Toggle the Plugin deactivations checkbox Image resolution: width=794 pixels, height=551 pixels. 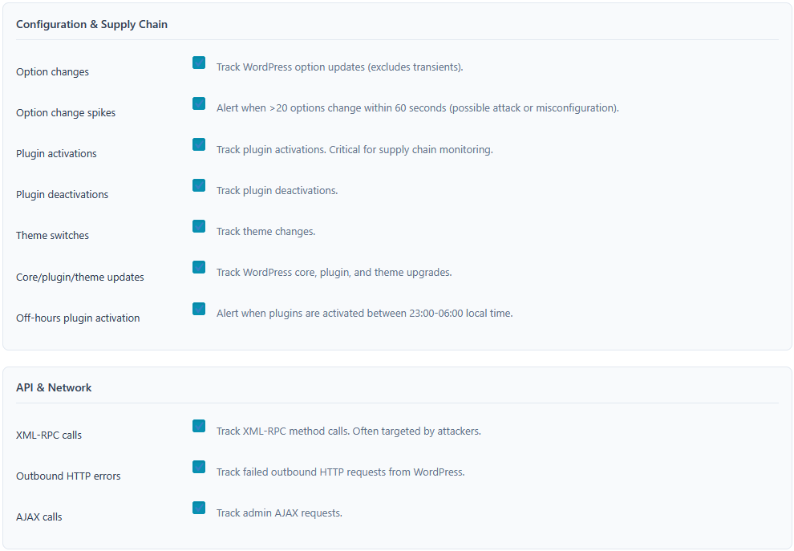point(198,185)
